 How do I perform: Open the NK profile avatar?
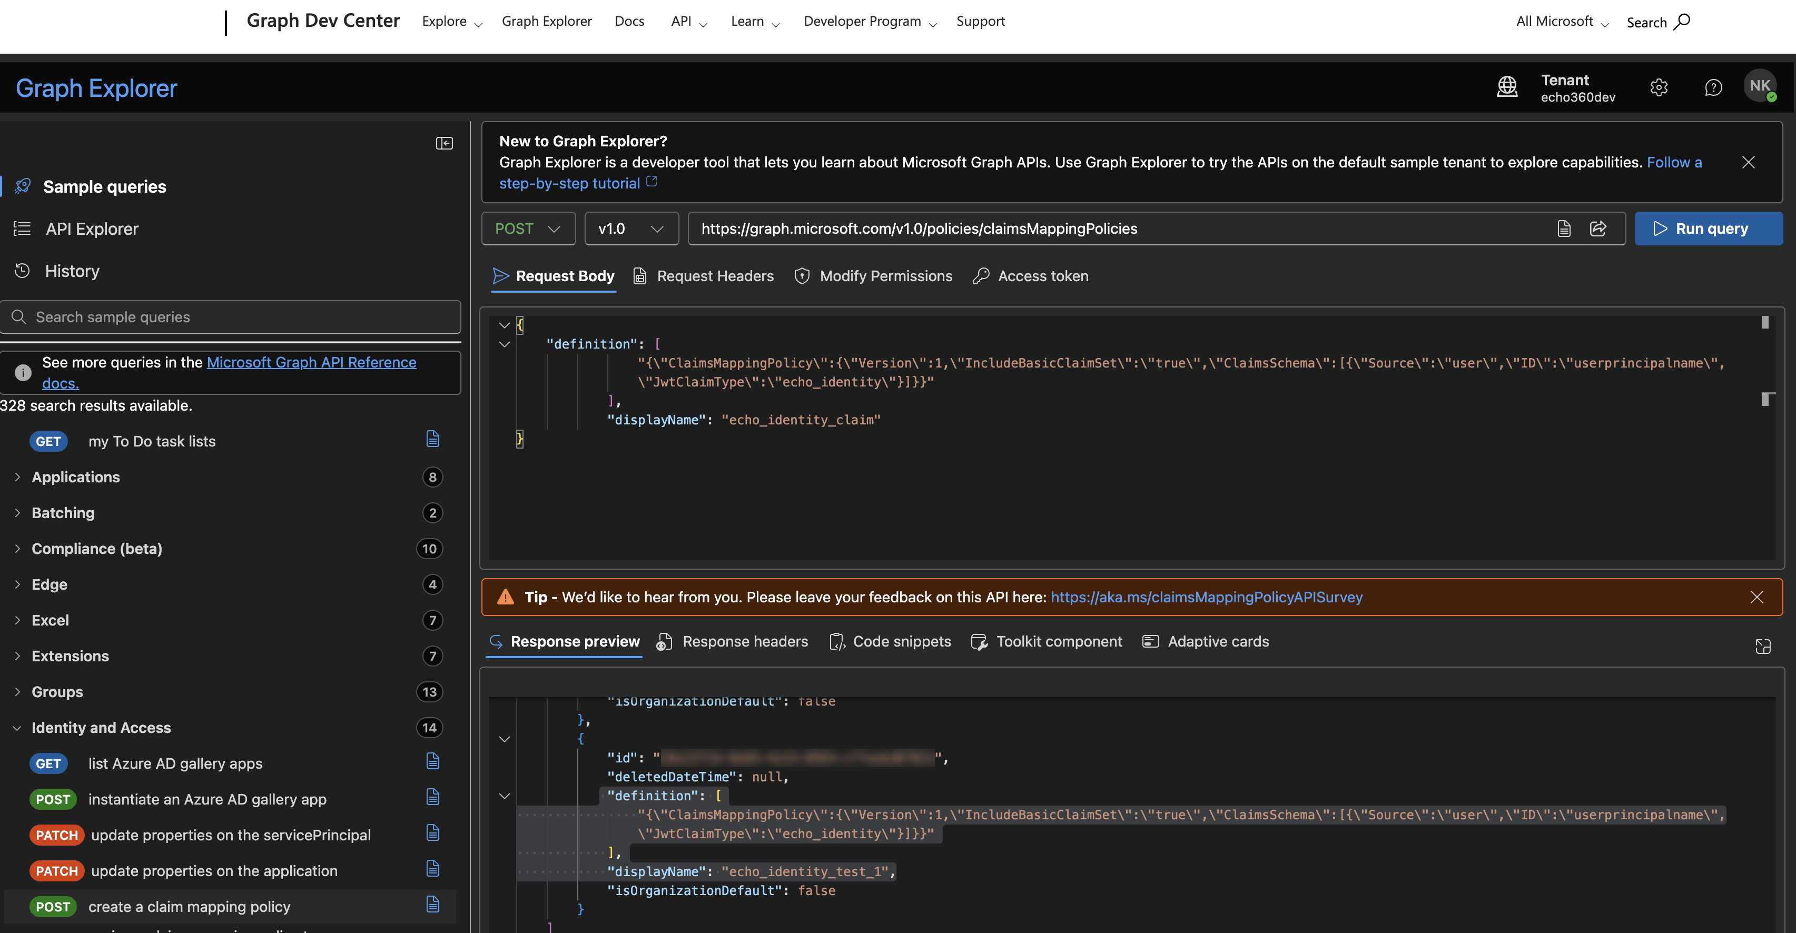1760,86
